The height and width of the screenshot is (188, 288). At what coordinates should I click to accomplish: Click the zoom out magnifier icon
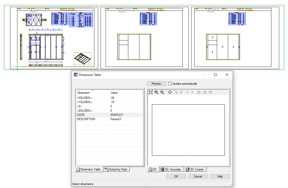(x=162, y=92)
